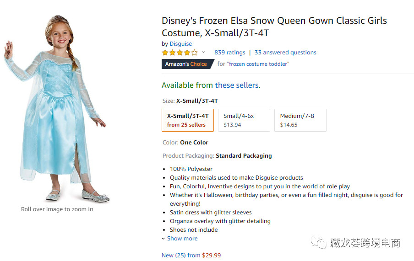Expand Show more product details
The width and height of the screenshot is (414, 261).
[x=182, y=239]
